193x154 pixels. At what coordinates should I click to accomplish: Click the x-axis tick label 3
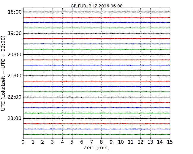coord(53,142)
